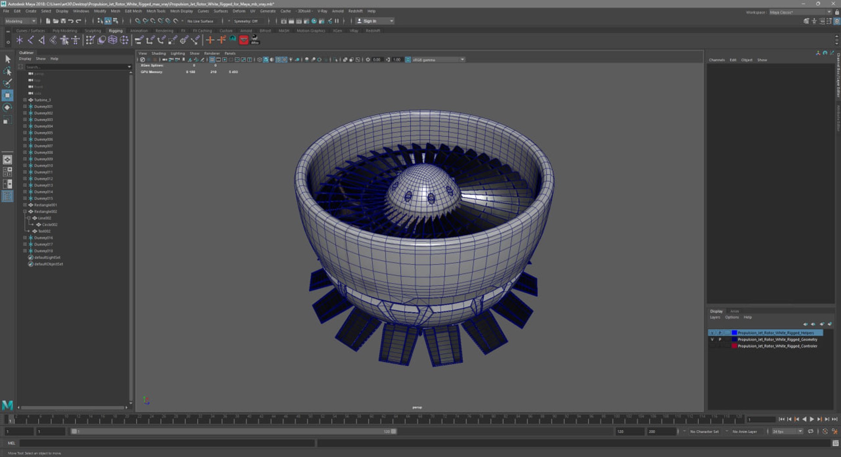Toggle playback P of Helpers layer
Viewport: 841px width, 457px height.
point(720,333)
